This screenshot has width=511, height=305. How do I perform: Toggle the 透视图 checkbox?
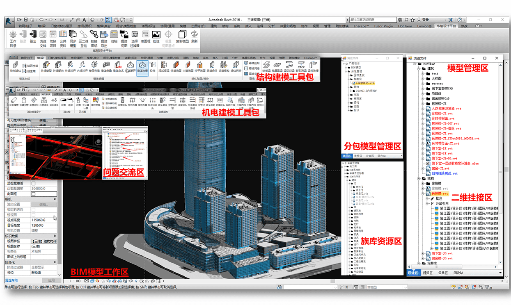point(34,215)
